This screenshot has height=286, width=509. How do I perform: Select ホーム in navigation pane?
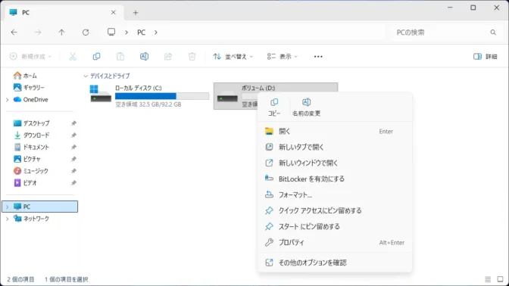click(30, 76)
